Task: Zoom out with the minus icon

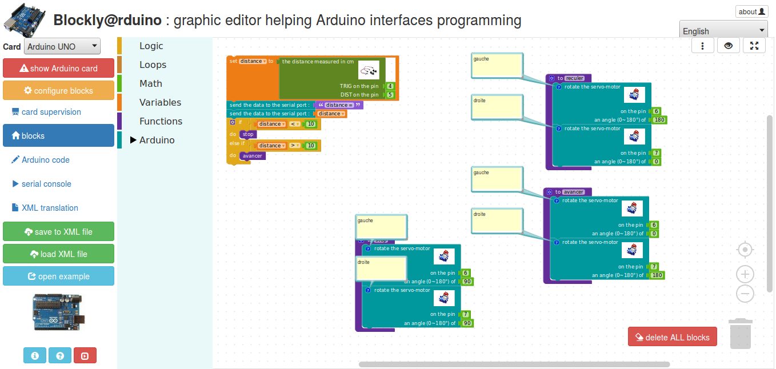Action: (745, 294)
